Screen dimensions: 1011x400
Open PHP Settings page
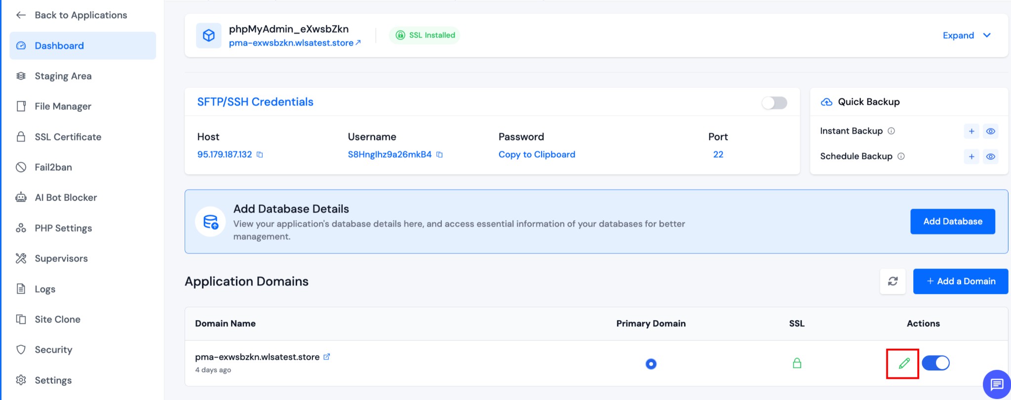pos(63,228)
